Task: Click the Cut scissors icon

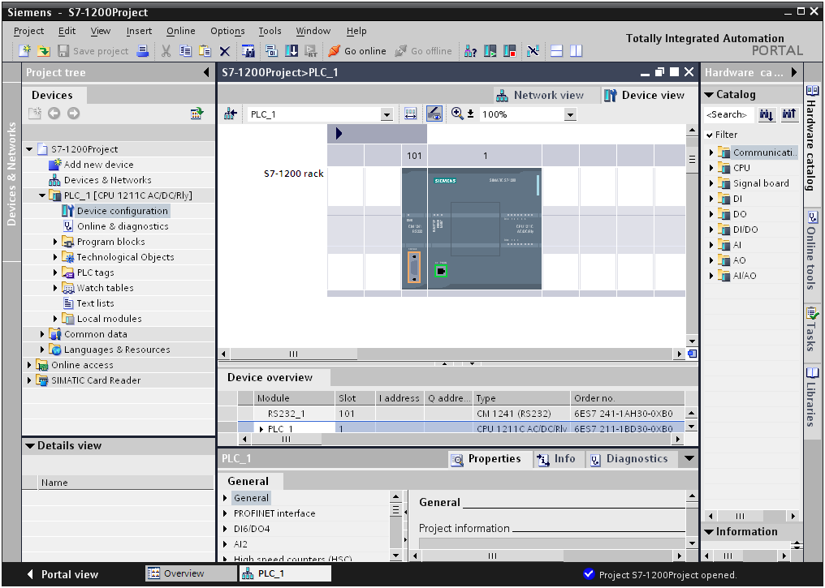Action: click(x=166, y=50)
